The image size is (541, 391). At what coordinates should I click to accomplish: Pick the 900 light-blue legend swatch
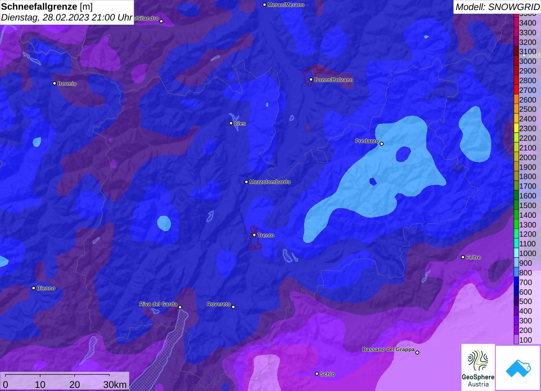click(x=516, y=263)
